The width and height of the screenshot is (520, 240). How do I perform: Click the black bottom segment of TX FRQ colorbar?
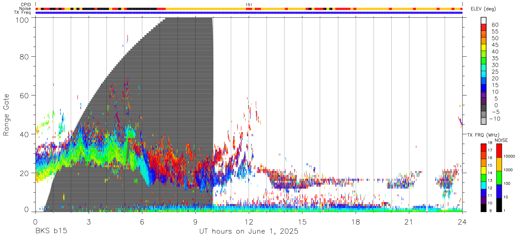click(483, 208)
